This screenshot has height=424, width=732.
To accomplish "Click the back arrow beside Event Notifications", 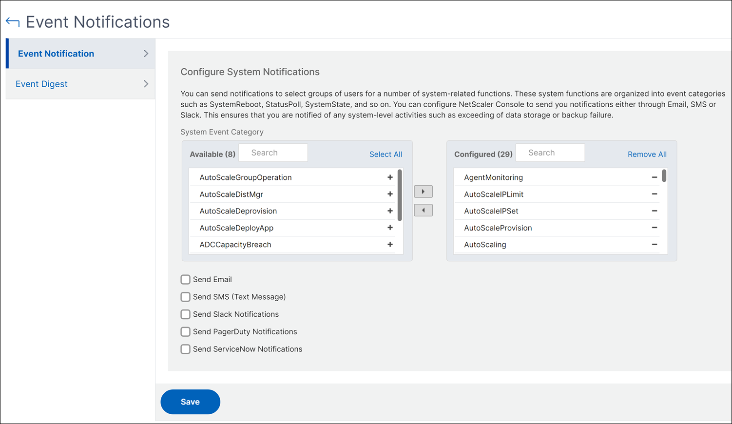I will coord(13,22).
